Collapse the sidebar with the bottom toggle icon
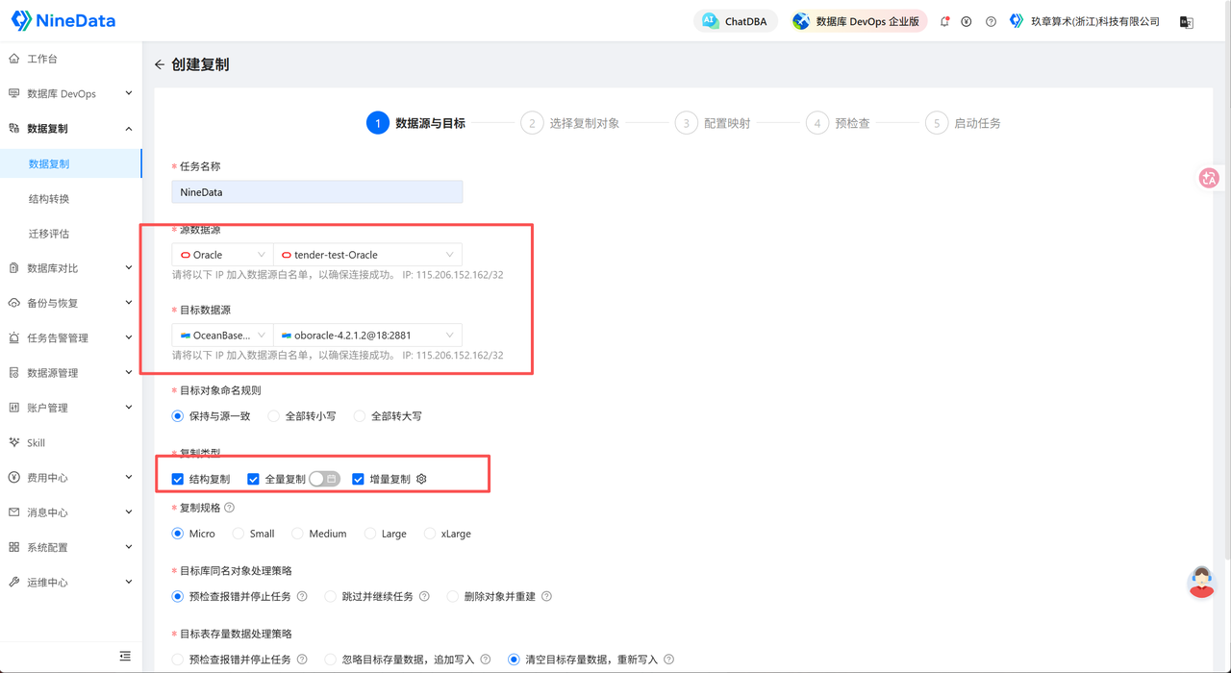The height and width of the screenshot is (673, 1231). pos(125,656)
